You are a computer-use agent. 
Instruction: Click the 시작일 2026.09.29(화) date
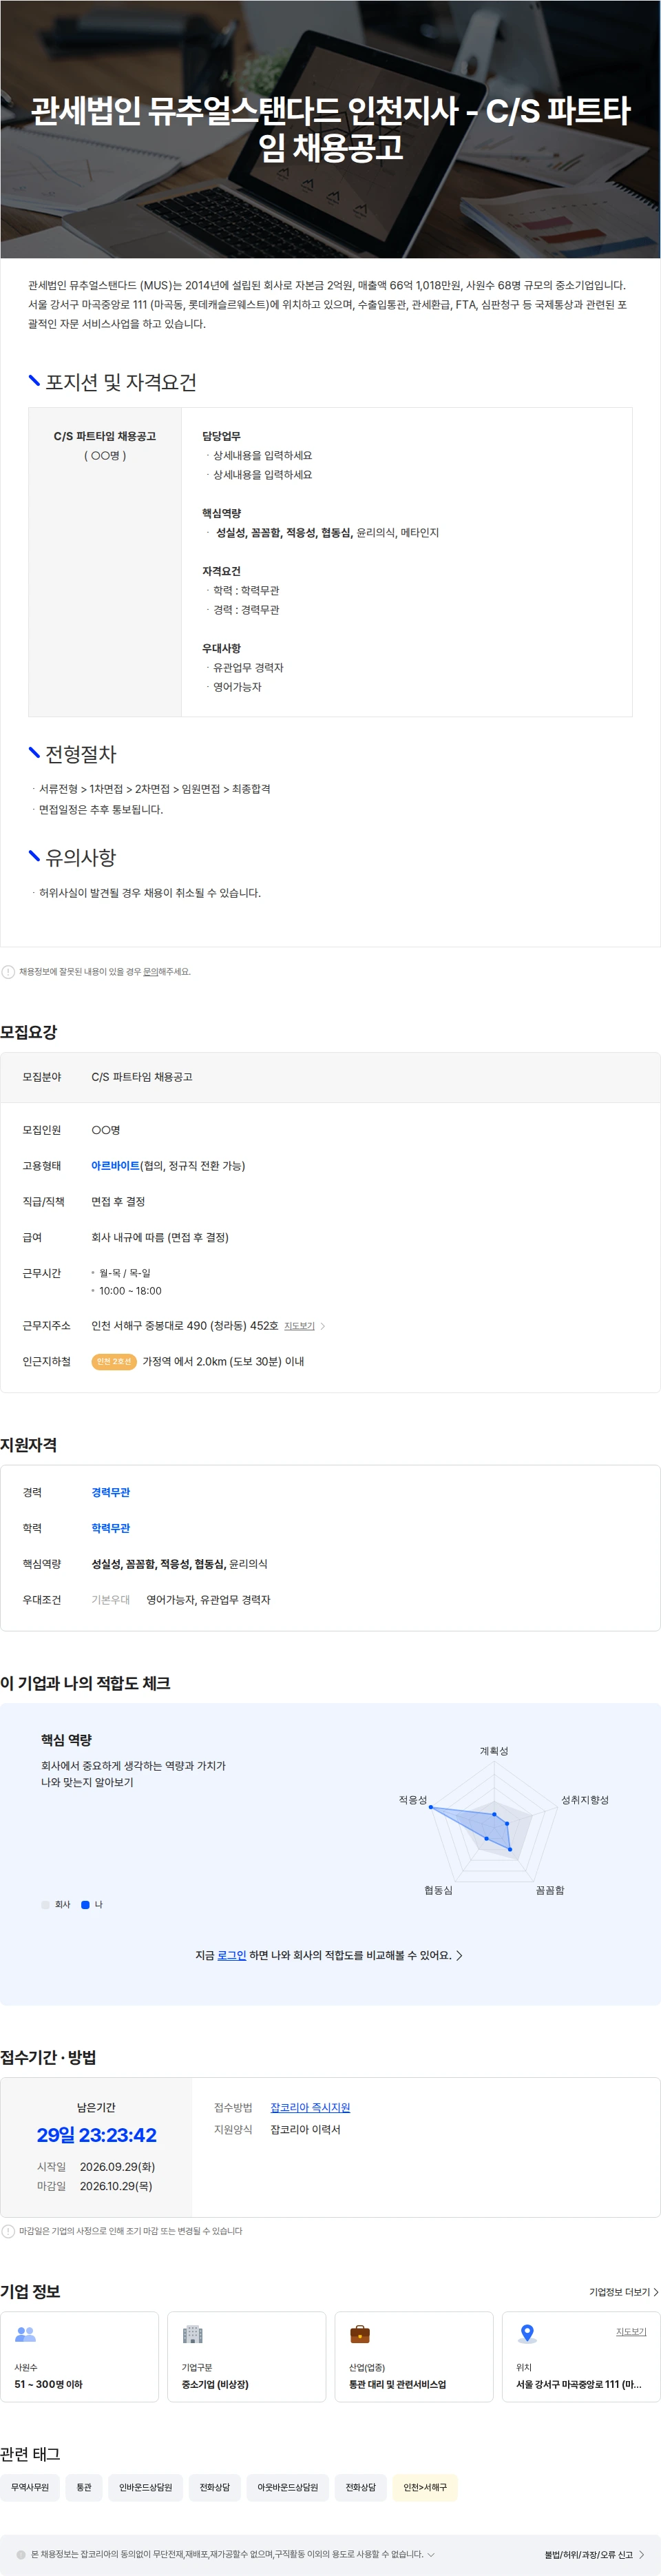pyautogui.click(x=117, y=2166)
